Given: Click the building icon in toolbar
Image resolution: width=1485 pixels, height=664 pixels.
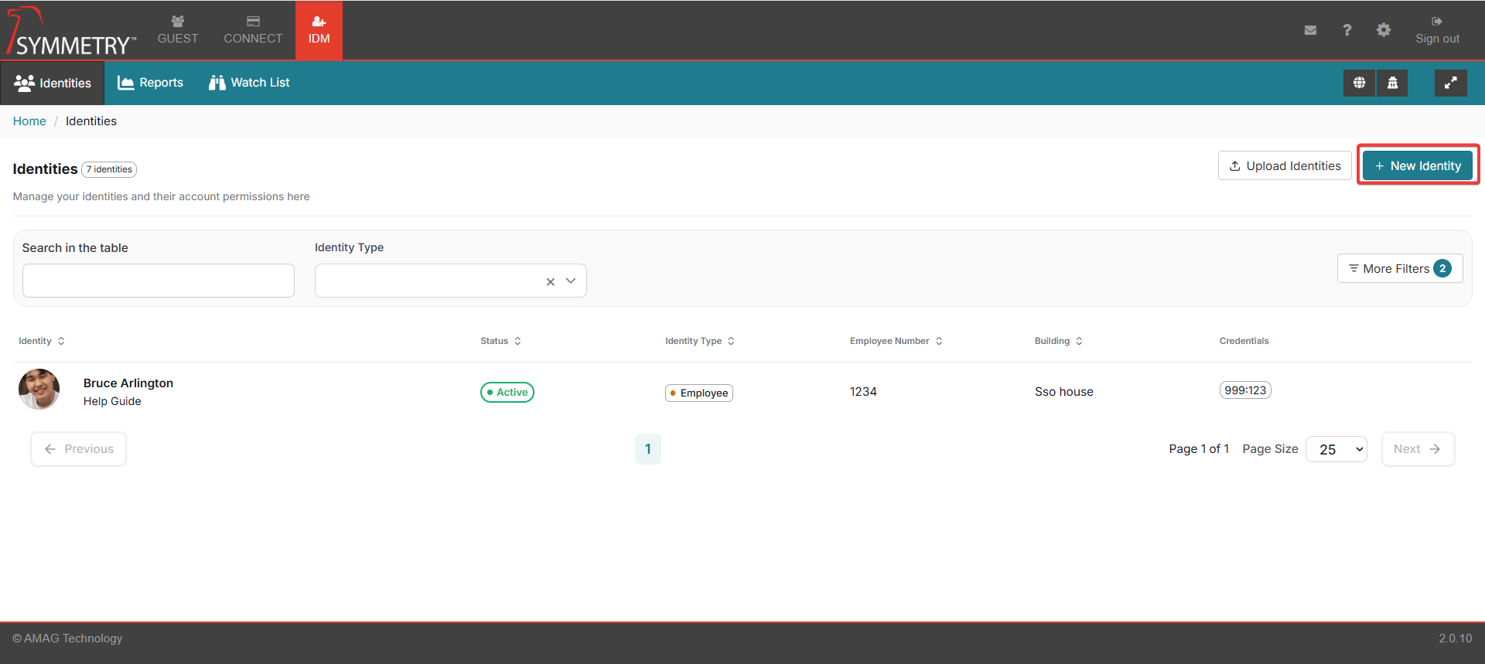Looking at the screenshot, I should pyautogui.click(x=1392, y=83).
